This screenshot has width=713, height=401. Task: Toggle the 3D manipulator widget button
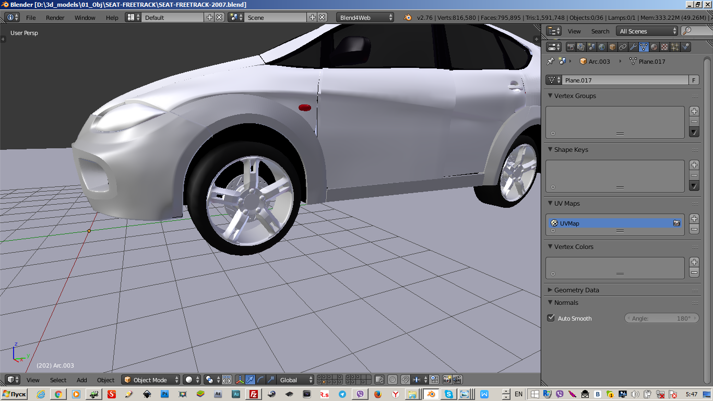click(x=240, y=380)
